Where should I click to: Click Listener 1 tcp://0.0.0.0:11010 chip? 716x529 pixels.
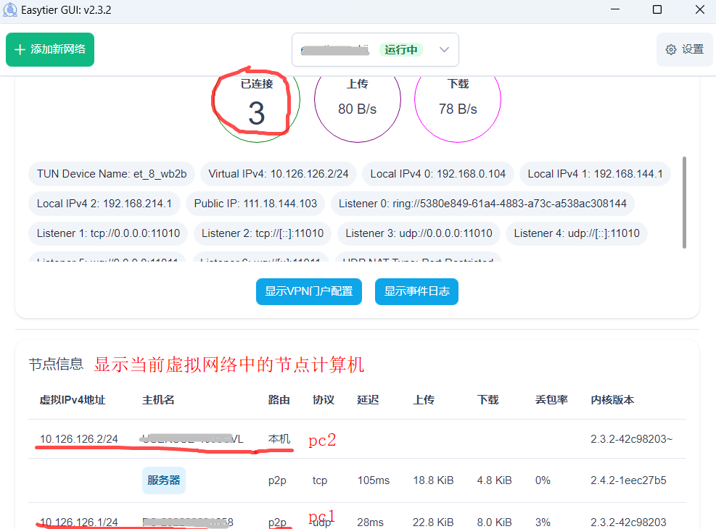pyautogui.click(x=108, y=233)
